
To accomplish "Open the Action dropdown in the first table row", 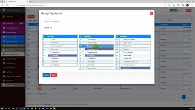I will pyautogui.click(x=187, y=29).
